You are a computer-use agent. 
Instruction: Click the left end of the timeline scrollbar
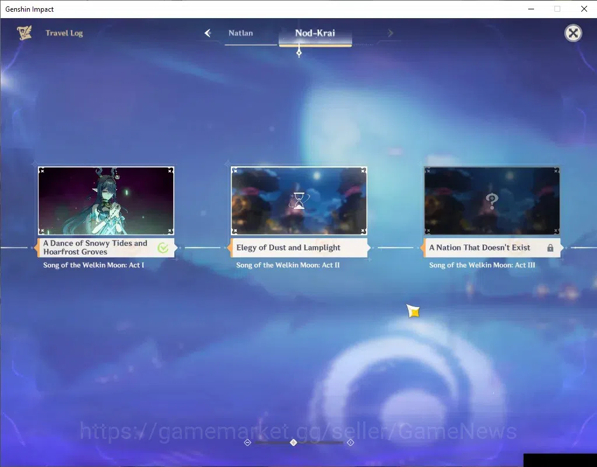pyautogui.click(x=247, y=442)
